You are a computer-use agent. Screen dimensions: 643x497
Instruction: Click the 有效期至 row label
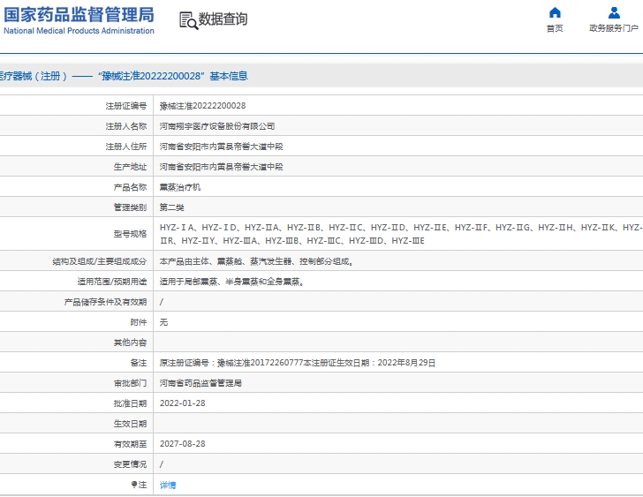[x=130, y=444]
